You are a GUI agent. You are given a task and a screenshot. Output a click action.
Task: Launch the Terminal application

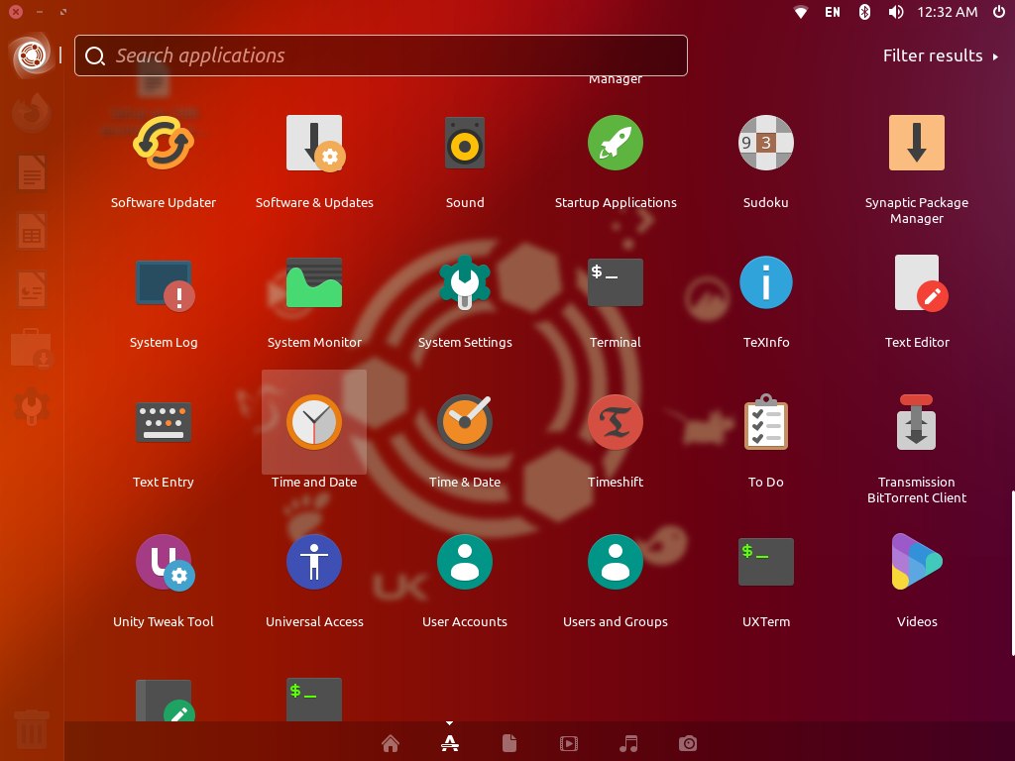(x=615, y=282)
